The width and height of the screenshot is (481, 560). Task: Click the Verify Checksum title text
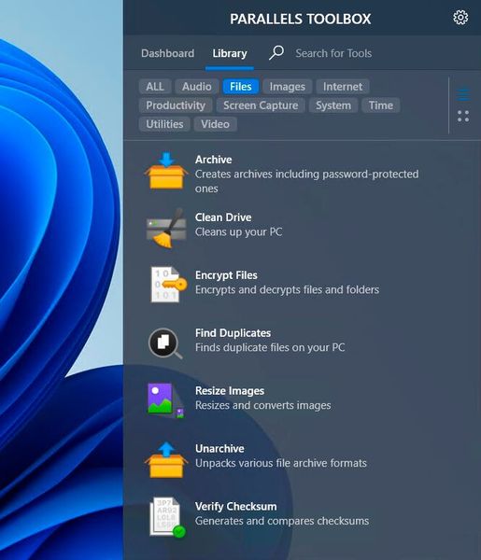coord(236,507)
